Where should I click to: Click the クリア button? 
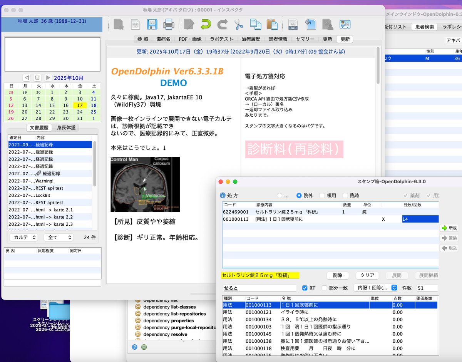[367, 275]
